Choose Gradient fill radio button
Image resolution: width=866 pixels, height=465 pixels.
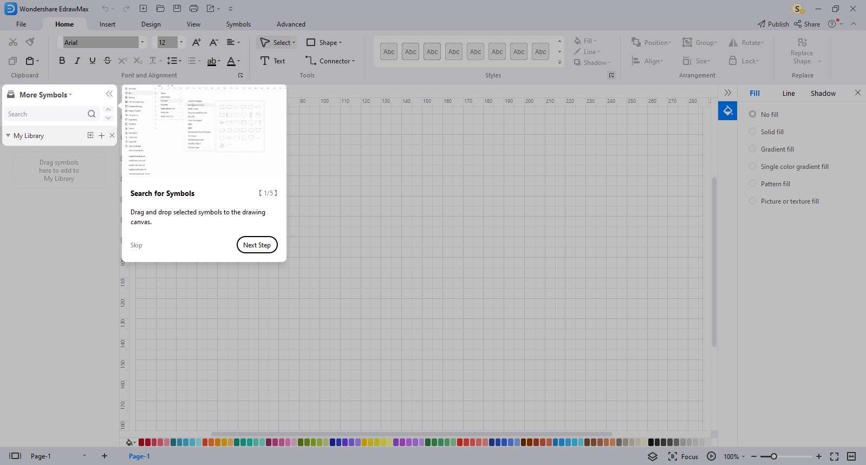click(x=752, y=149)
